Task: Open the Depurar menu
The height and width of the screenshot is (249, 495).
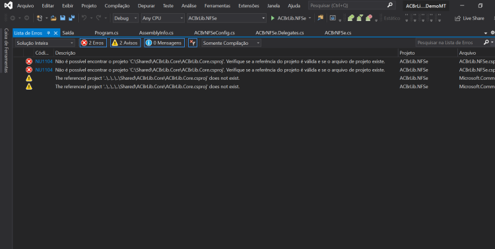Action: [x=146, y=6]
